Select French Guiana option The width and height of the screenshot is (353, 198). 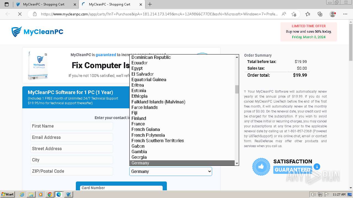tap(182, 129)
